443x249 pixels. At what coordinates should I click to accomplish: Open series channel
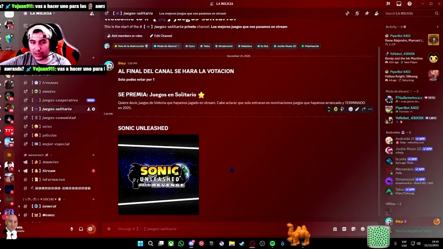[47, 127]
